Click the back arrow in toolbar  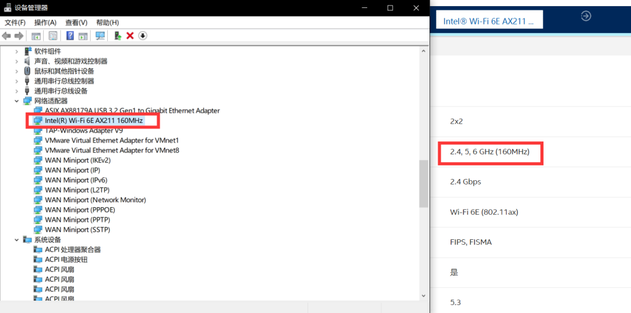7,36
